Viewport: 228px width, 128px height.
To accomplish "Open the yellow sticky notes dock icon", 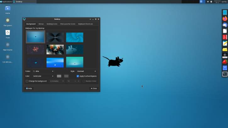I will (x=225, y=50).
